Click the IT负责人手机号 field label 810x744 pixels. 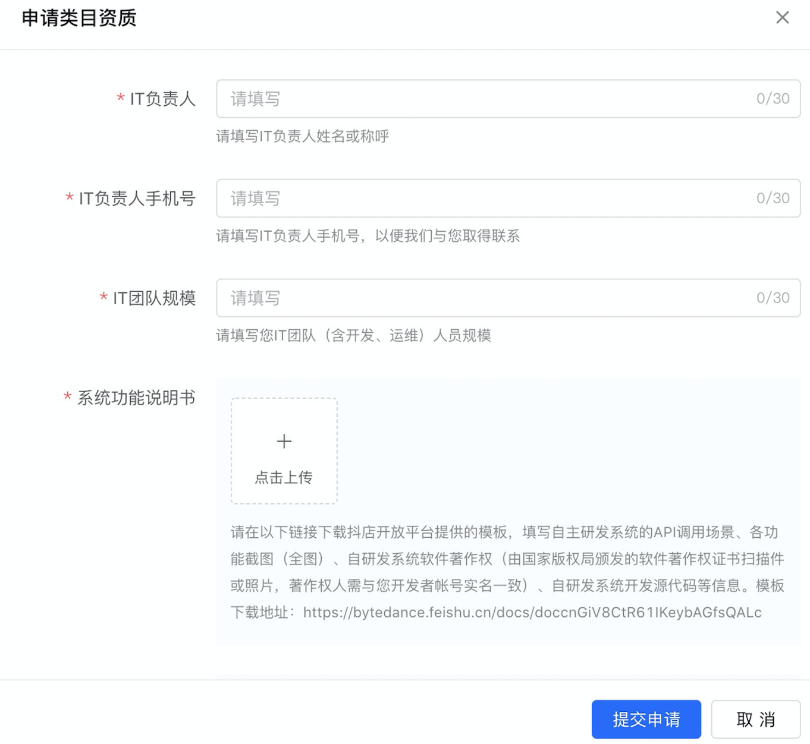pos(137,198)
